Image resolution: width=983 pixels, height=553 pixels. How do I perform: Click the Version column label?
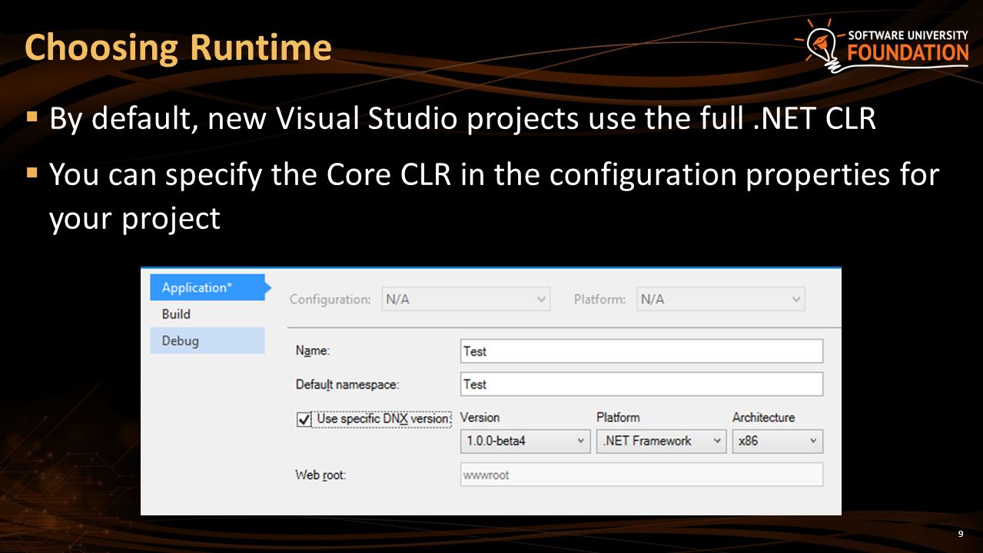(x=480, y=417)
